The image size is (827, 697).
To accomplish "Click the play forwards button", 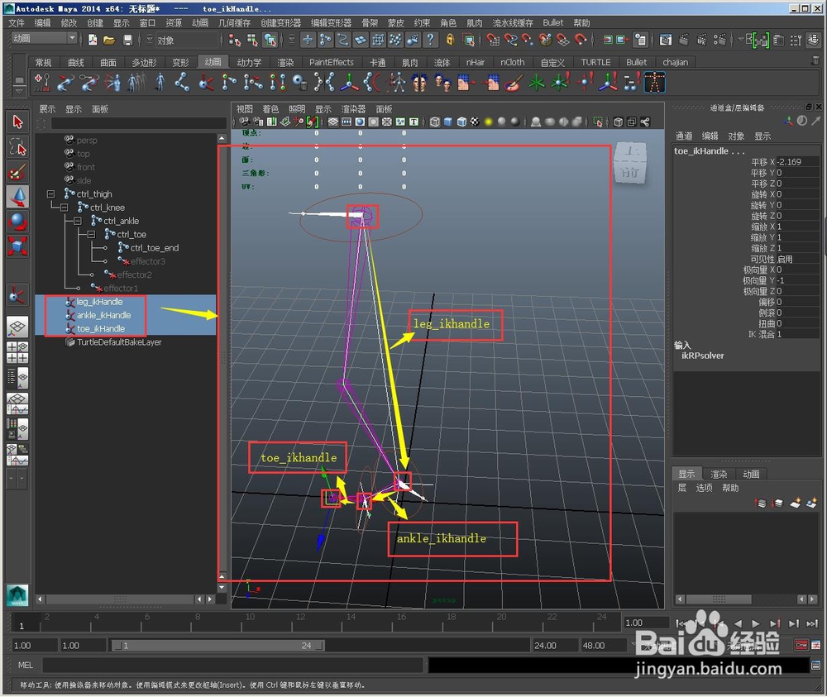I will click(756, 623).
